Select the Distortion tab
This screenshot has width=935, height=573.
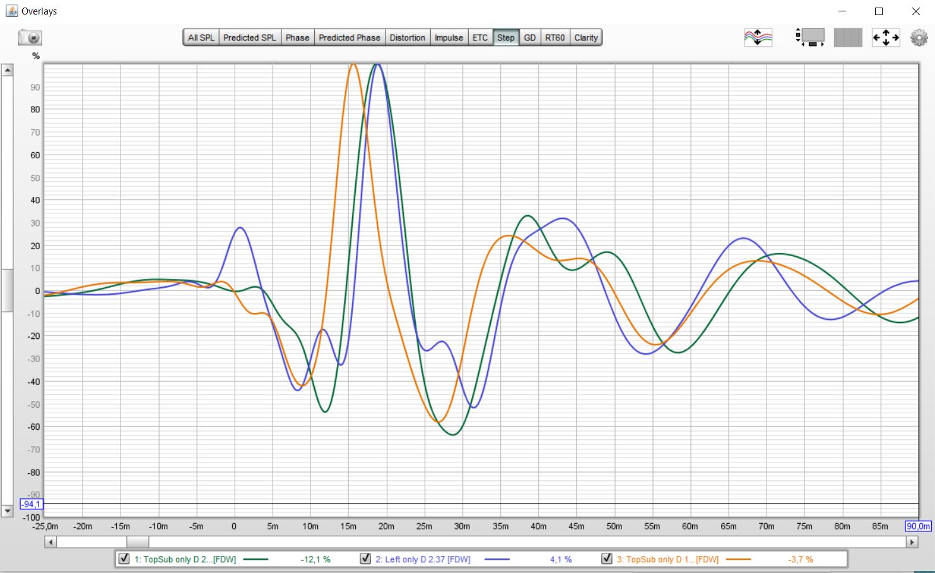pos(408,38)
